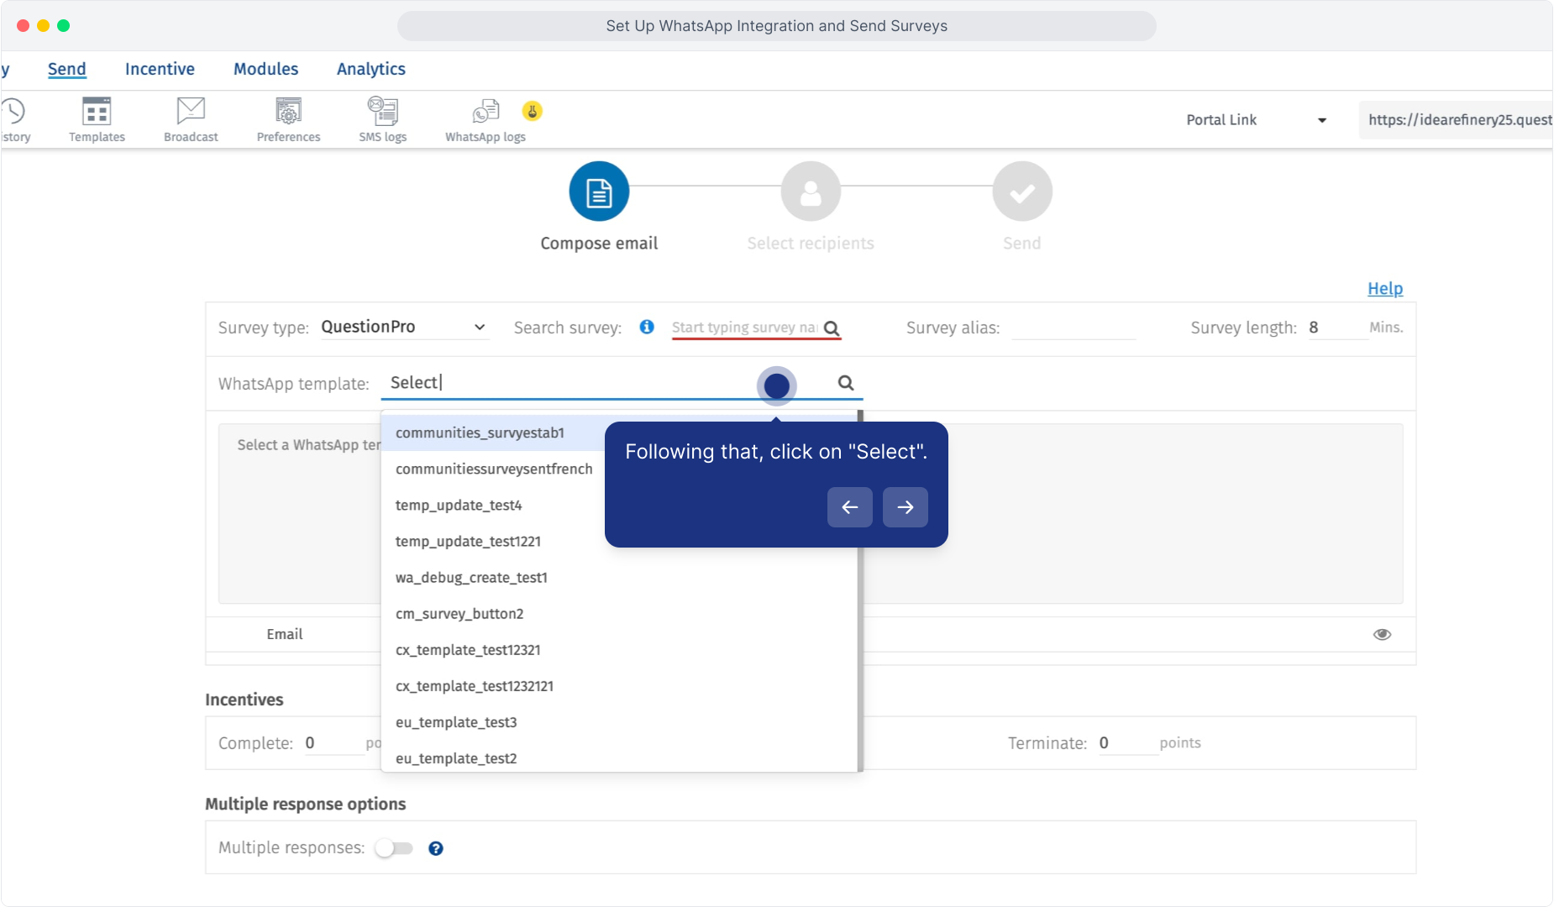Switch to the Modules tab
1554x907 pixels.
pyautogui.click(x=265, y=69)
